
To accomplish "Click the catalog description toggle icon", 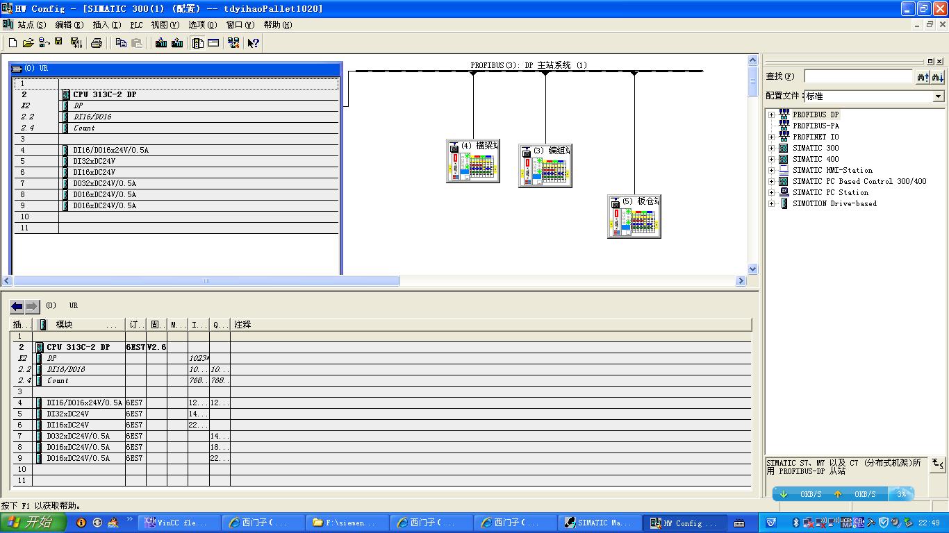I will (x=937, y=464).
